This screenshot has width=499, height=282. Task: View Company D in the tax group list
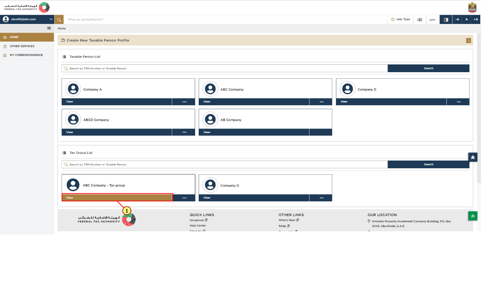(254, 198)
